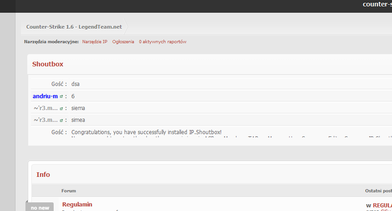Open the Regulamin forum
This screenshot has width=392, height=211.
point(77,204)
